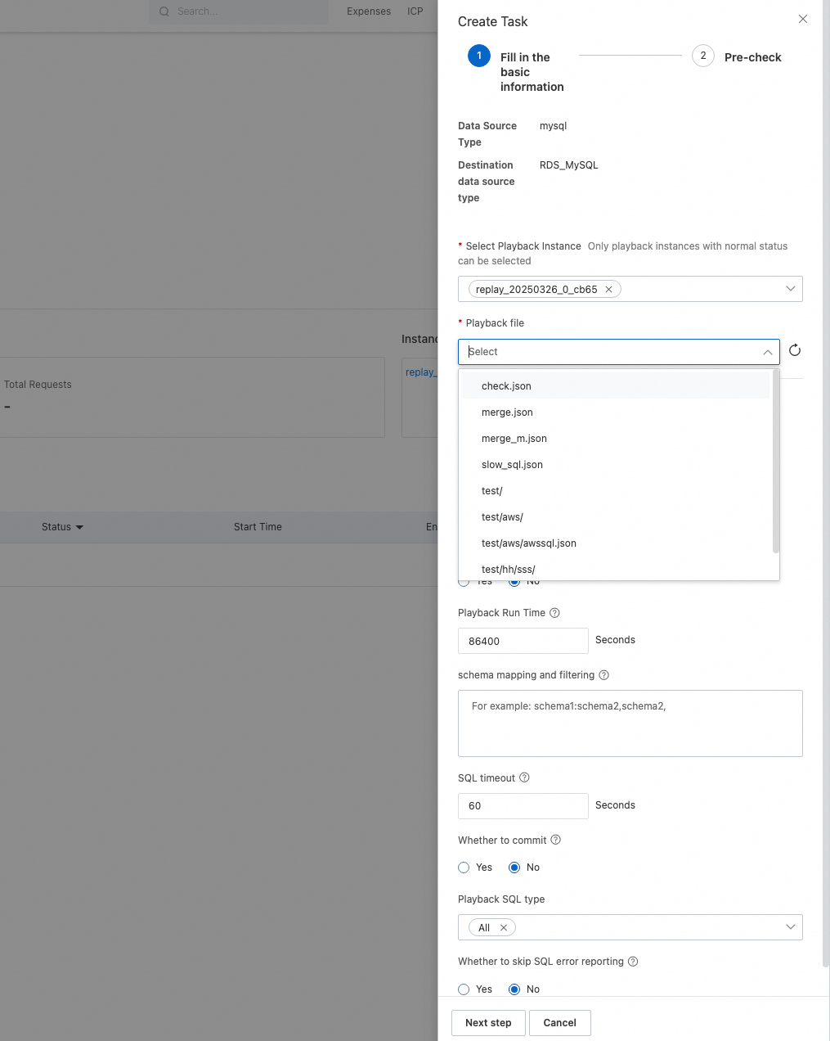Select No for skip SQL error reporting
The height and width of the screenshot is (1041, 830).
[x=514, y=989]
